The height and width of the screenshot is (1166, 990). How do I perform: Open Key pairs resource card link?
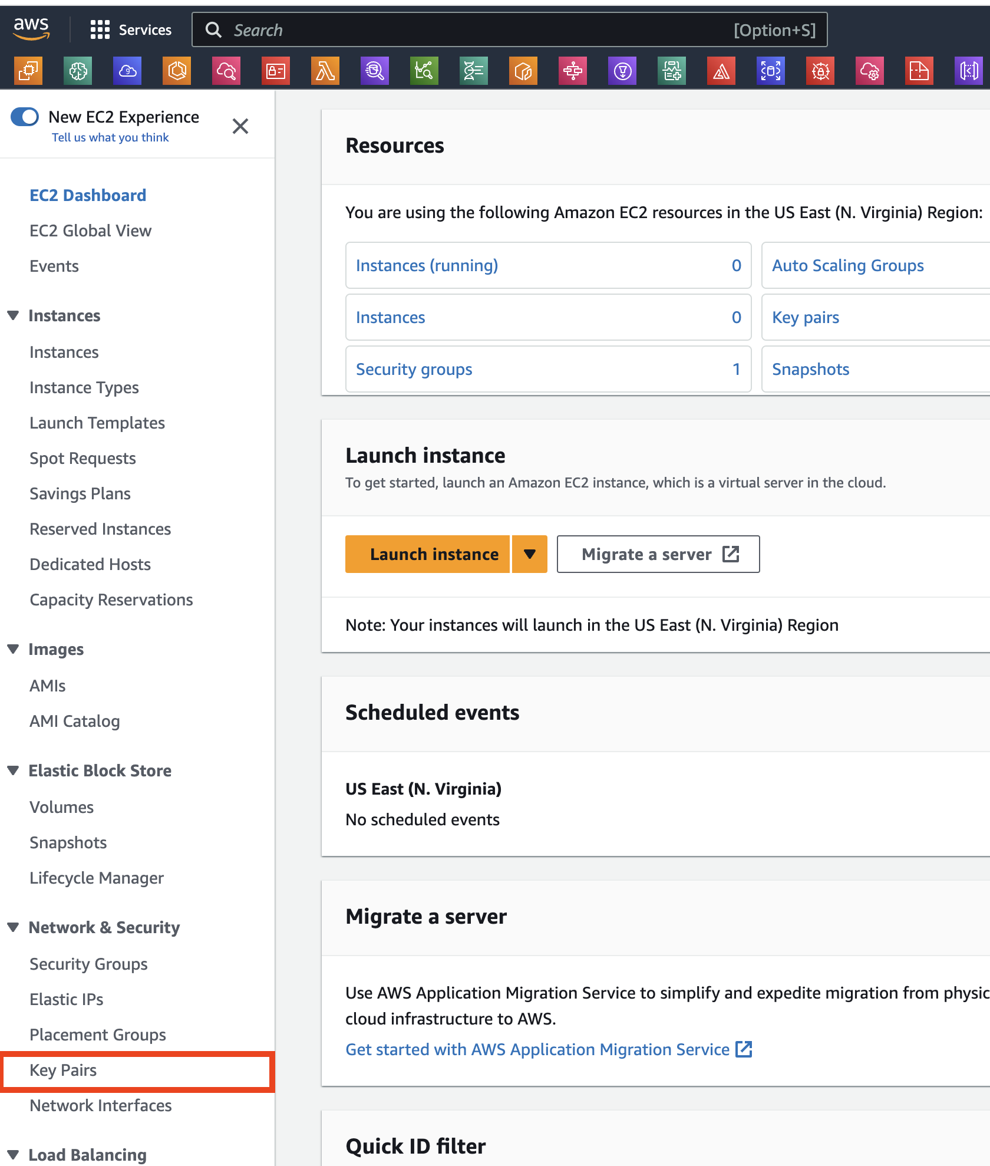806,317
